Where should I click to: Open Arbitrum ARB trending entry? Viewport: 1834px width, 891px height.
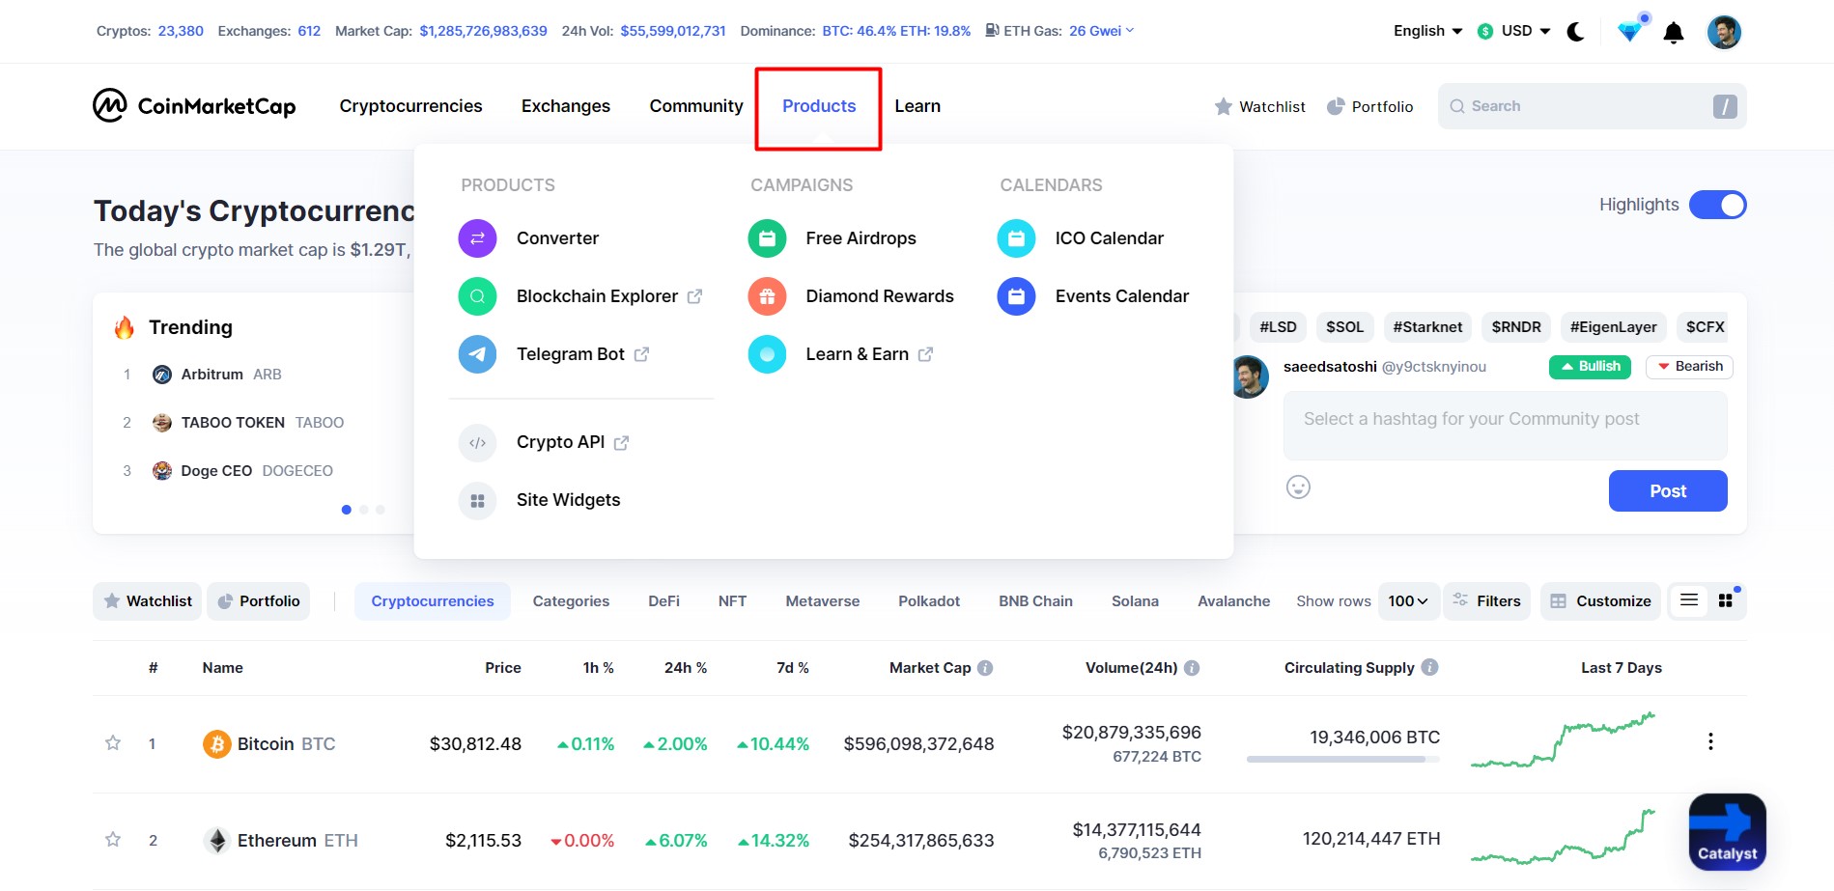[x=217, y=375]
